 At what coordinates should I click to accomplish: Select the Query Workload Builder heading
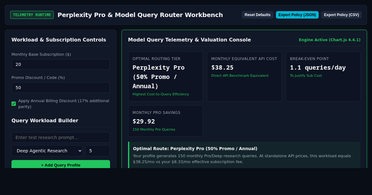coord(45,121)
